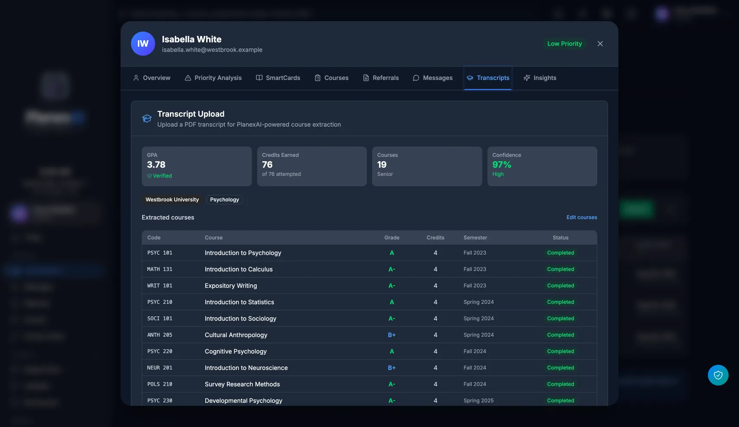
Task: Click the graduation cap Transcript Upload icon
Action: (x=147, y=118)
